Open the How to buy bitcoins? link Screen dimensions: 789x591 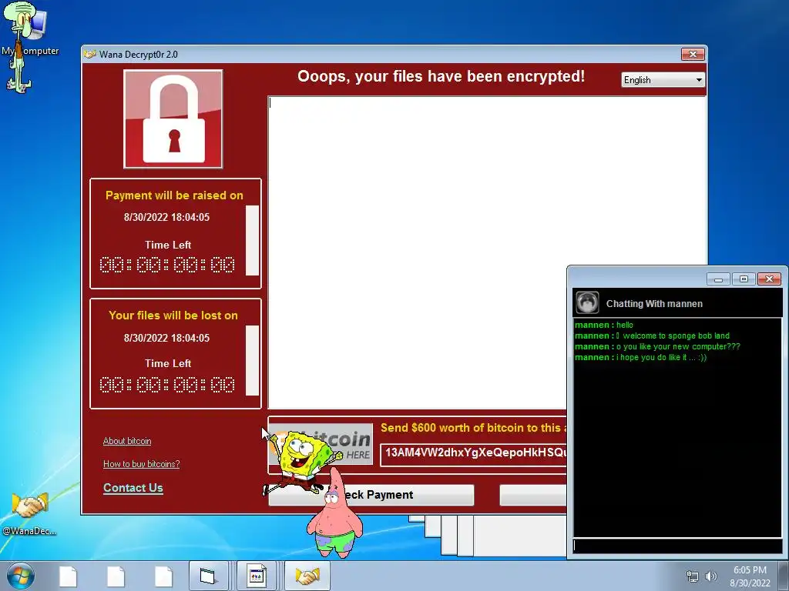(x=142, y=464)
